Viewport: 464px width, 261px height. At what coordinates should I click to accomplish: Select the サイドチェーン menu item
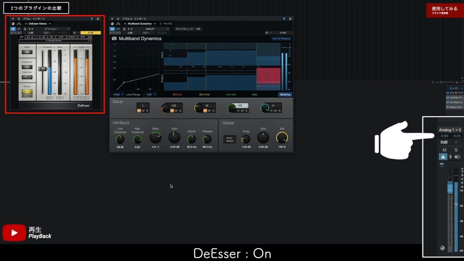click(x=184, y=29)
